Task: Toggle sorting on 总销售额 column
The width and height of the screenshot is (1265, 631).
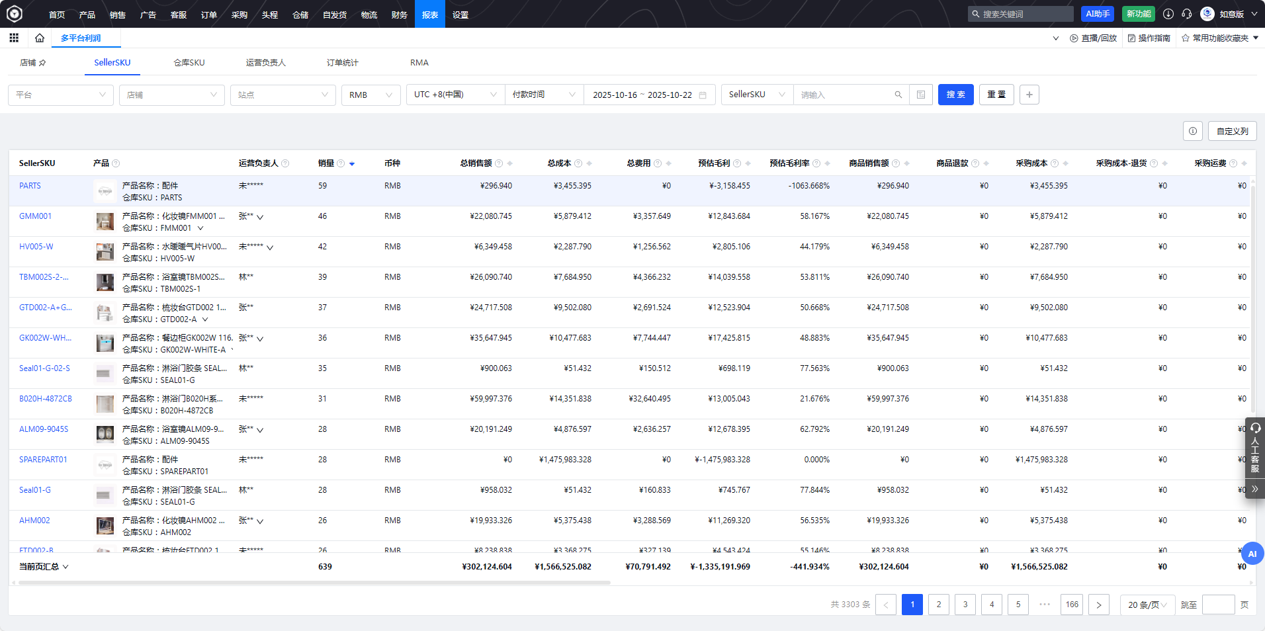Action: [510, 163]
